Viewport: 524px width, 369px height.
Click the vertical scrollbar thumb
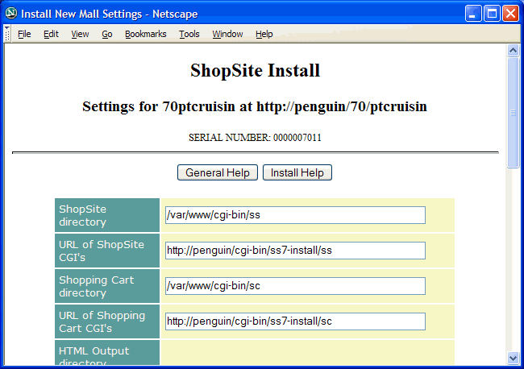[513, 113]
